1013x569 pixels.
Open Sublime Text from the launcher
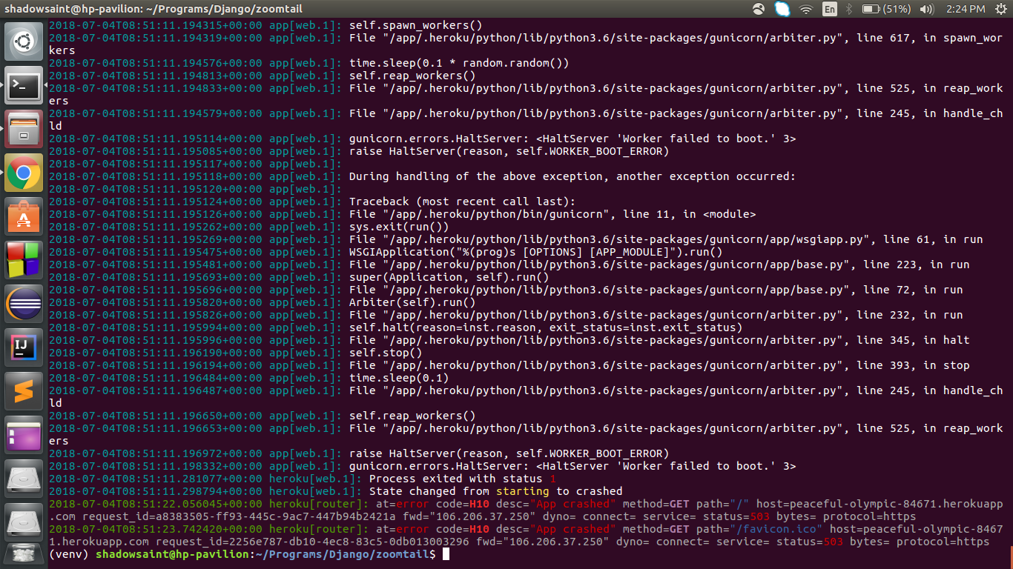[24, 391]
